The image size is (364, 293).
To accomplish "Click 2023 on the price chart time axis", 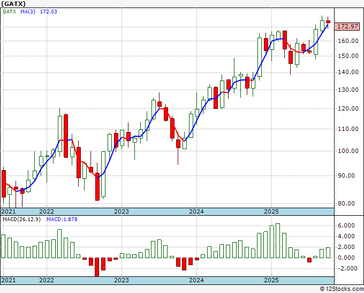I will 122,211.
